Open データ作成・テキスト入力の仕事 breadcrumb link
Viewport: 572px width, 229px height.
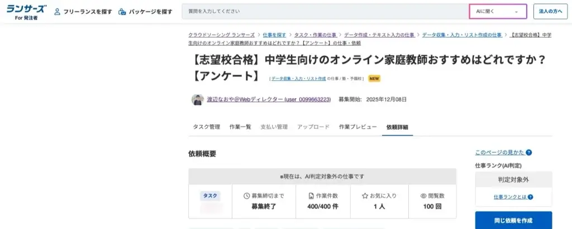pos(379,35)
